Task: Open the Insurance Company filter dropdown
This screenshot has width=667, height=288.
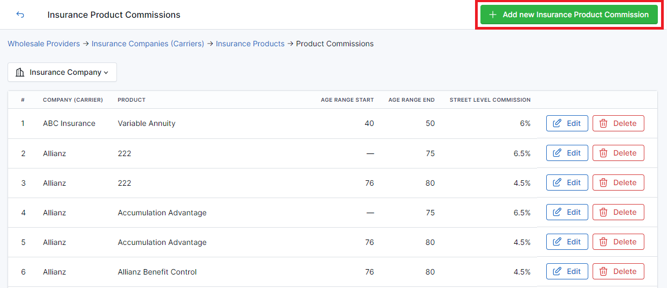Action: (x=62, y=72)
